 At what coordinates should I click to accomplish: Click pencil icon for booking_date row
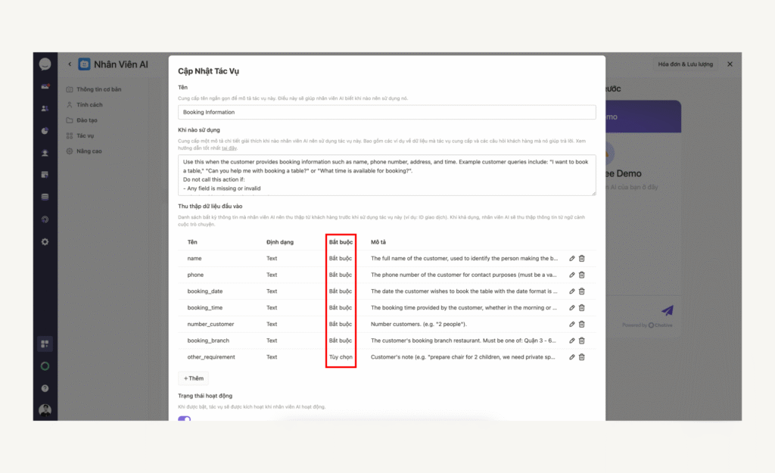coord(572,291)
